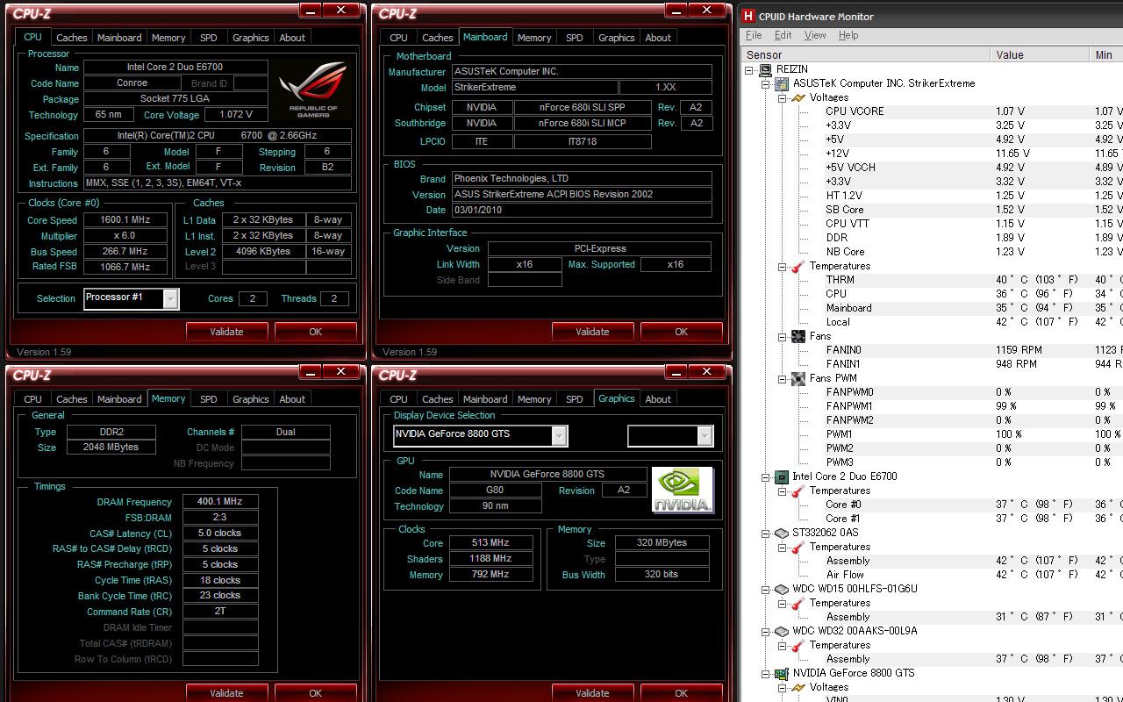This screenshot has width=1123, height=702.
Task: Click the ASUSTeK StrikerExtreme motherboard icon
Action: point(782,83)
